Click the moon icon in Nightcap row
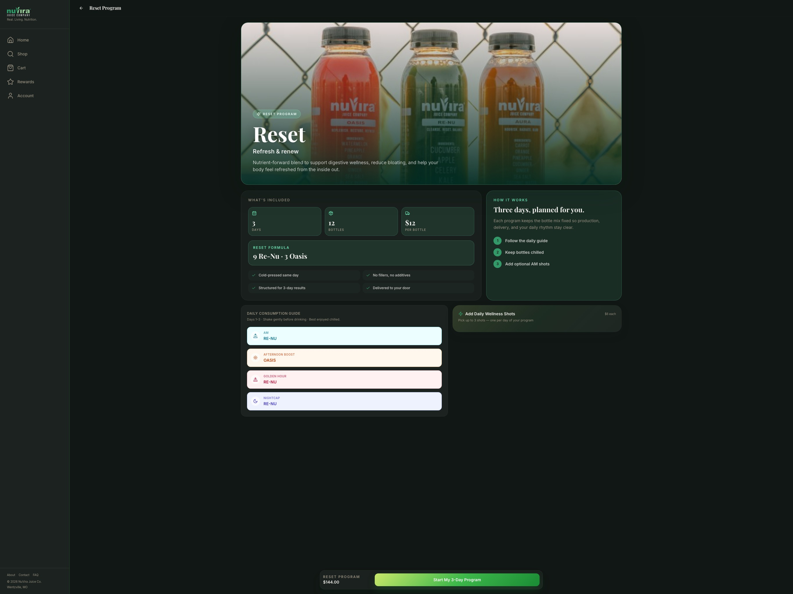 coord(255,401)
